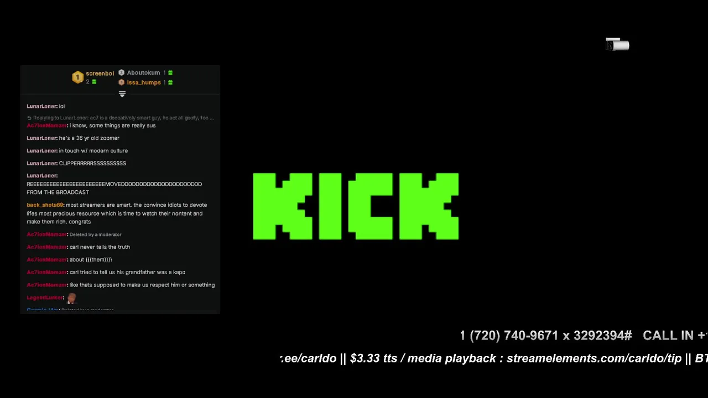This screenshot has width=708, height=398.
Task: Click the small white cylinder graphic at top right
Action: (x=617, y=45)
